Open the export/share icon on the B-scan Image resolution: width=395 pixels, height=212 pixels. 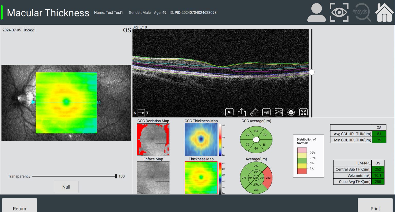pos(241,112)
